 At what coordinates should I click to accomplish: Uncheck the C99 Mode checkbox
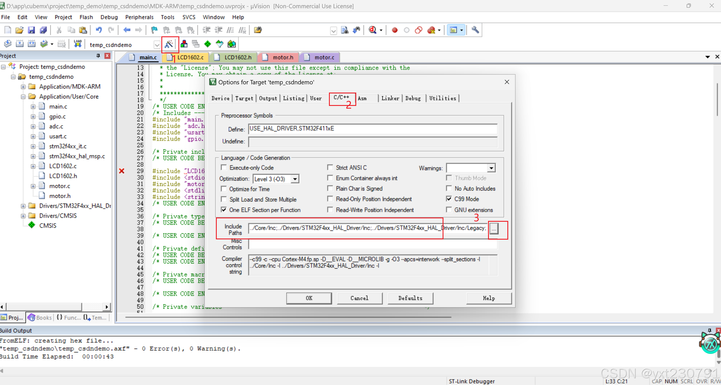point(449,199)
